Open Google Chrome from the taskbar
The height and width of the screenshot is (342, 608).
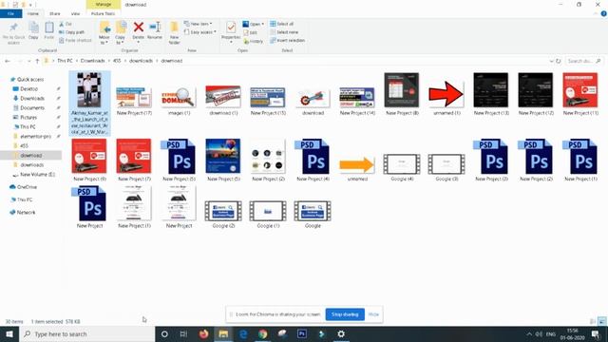point(263,333)
